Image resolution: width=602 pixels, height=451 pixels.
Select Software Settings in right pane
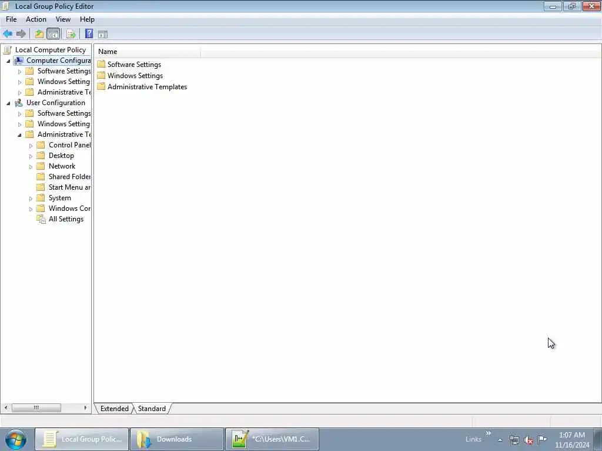(x=134, y=65)
